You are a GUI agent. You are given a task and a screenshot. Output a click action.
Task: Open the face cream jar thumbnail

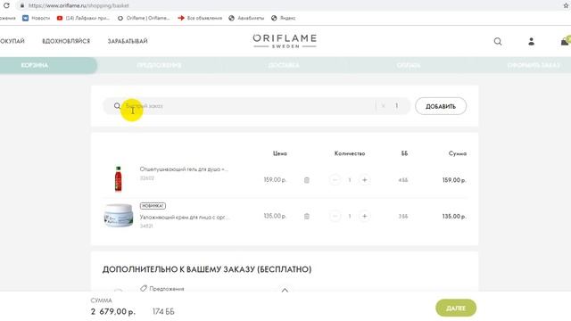click(x=119, y=216)
